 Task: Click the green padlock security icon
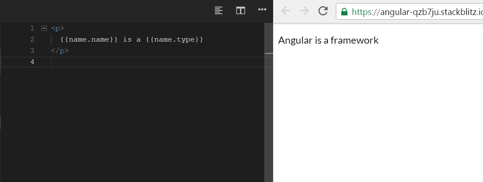(x=344, y=12)
